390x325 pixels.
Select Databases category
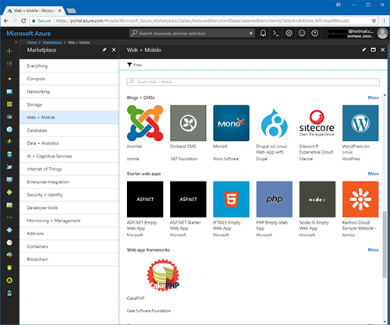(69, 130)
